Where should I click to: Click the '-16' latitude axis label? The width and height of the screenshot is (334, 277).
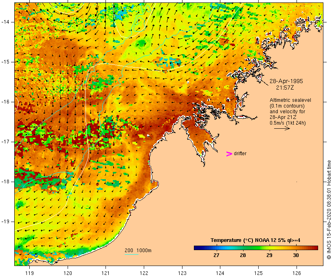(5, 102)
